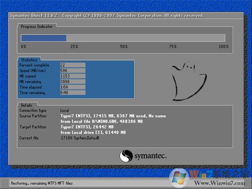
Task: Select the Percent complete value field
Action: click(x=72, y=65)
